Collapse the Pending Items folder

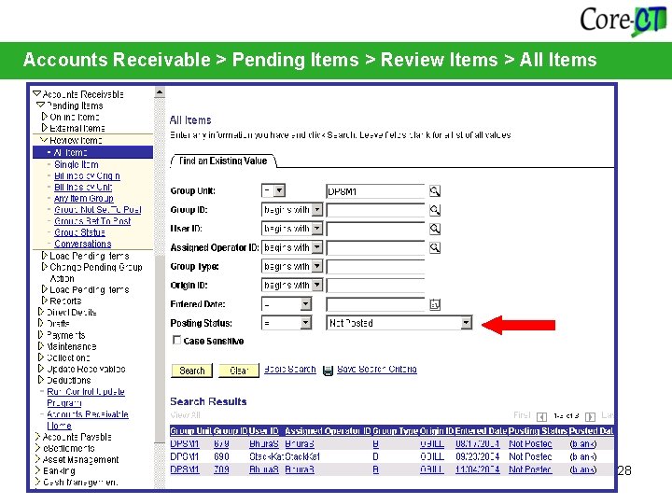pyautogui.click(x=41, y=105)
